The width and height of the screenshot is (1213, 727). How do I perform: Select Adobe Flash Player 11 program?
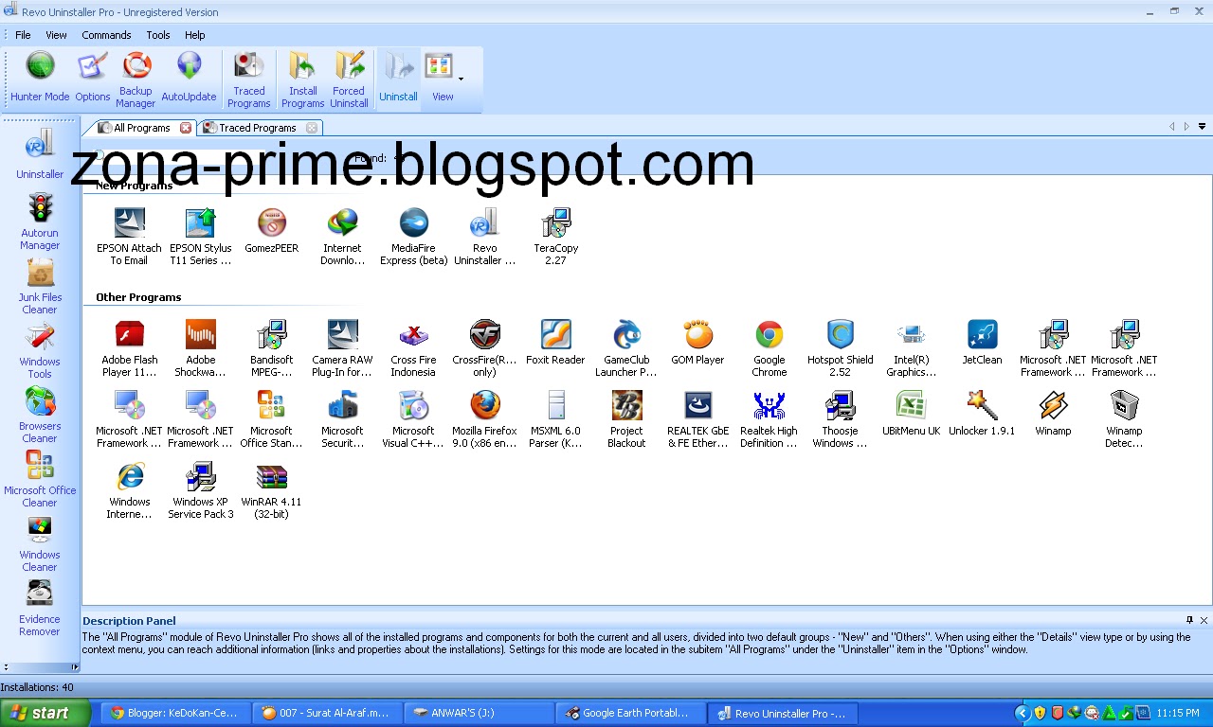[x=129, y=348]
